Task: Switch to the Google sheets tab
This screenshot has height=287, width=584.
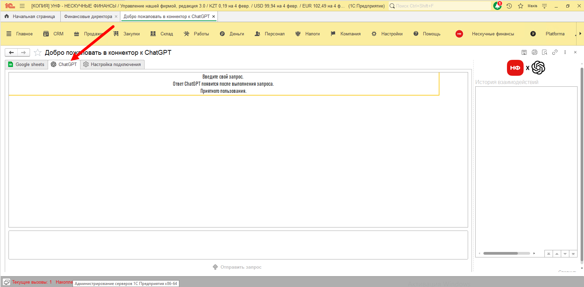Action: point(27,65)
